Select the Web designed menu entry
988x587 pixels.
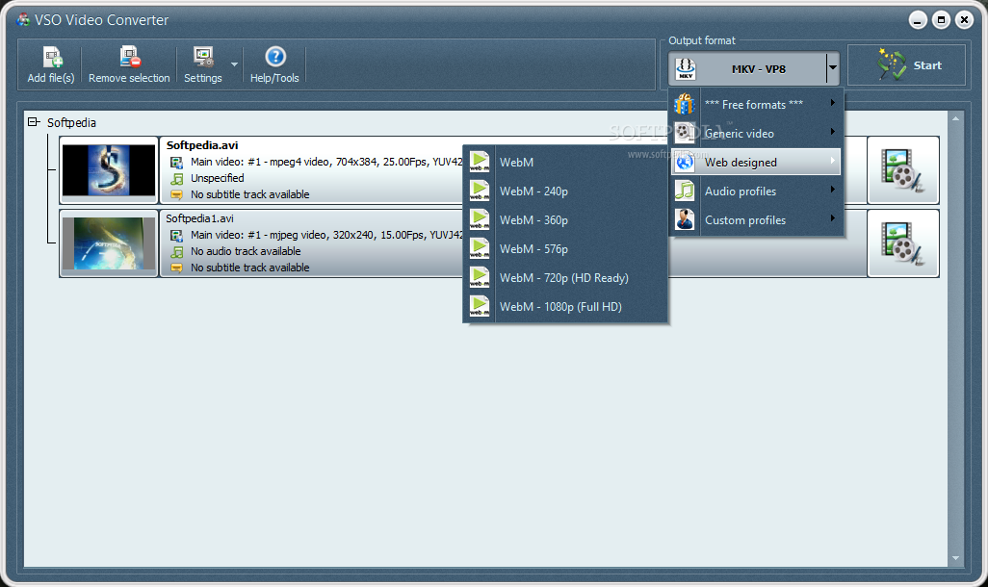click(756, 163)
